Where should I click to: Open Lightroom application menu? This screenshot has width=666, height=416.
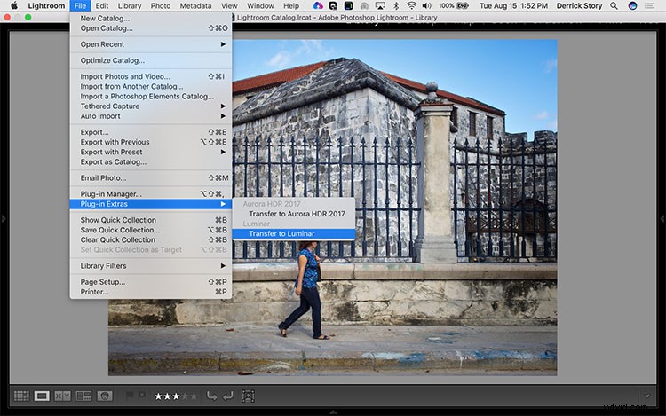46,5
